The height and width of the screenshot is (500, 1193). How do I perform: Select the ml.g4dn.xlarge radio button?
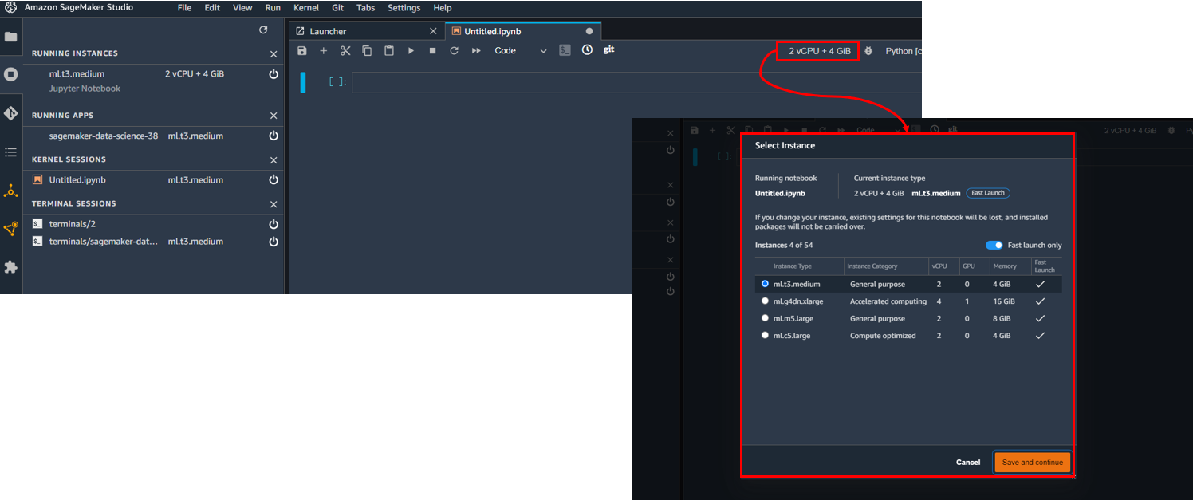pyautogui.click(x=766, y=301)
